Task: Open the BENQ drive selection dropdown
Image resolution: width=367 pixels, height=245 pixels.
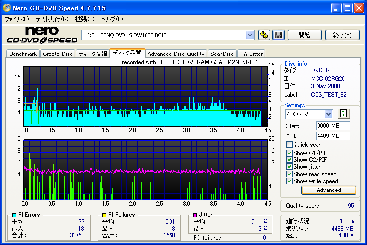Action: tap(250, 35)
